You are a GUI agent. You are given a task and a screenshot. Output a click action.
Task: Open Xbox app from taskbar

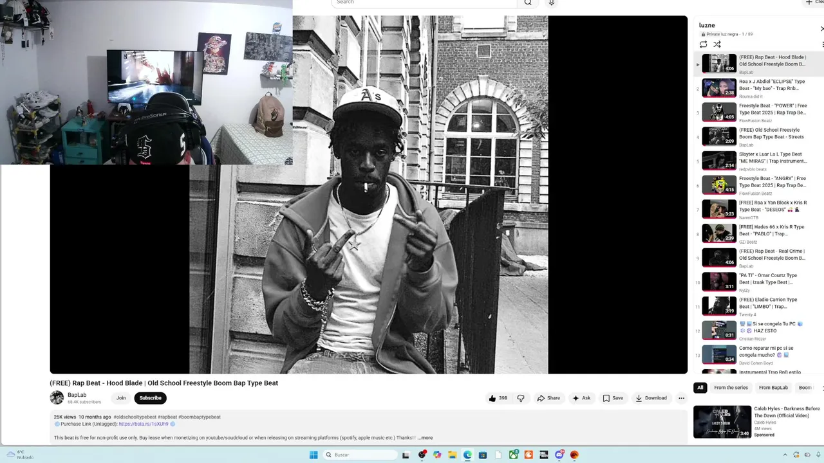pyautogui.click(x=514, y=455)
